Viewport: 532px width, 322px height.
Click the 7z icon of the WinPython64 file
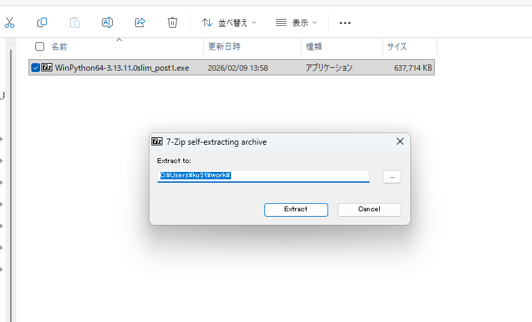[47, 67]
